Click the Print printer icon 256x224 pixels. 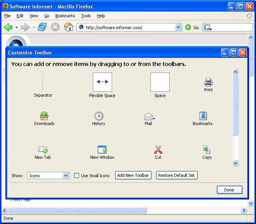(x=208, y=82)
